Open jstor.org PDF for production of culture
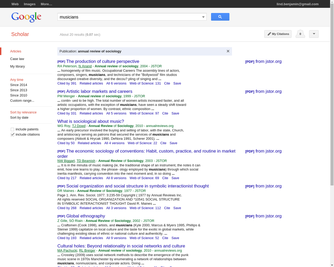Image resolution: width=334 pixels, height=267 pixels. pyautogui.click(x=263, y=61)
